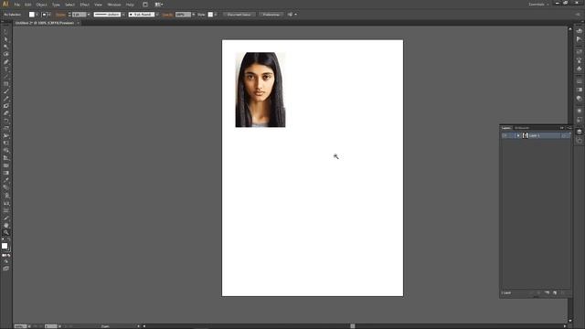
Task: Click the Untitled-2 document tab
Action: click(x=45, y=23)
